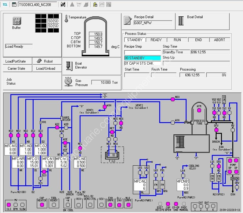Select the ABORT process status tab
Image resolution: width=243 pixels, height=213 pixels.
[x=220, y=40]
